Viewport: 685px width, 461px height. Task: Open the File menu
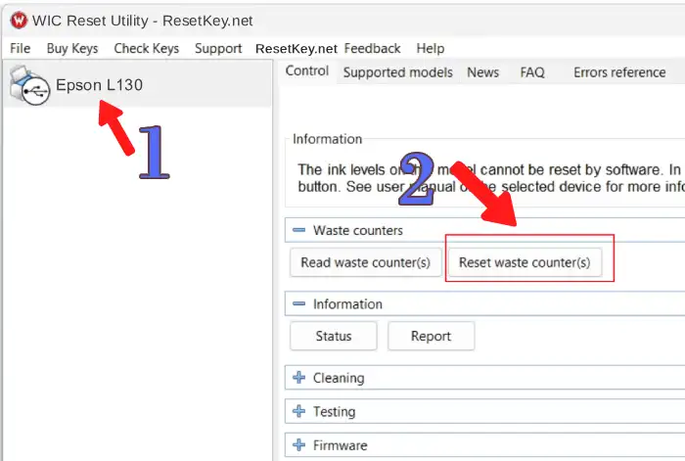[x=20, y=48]
